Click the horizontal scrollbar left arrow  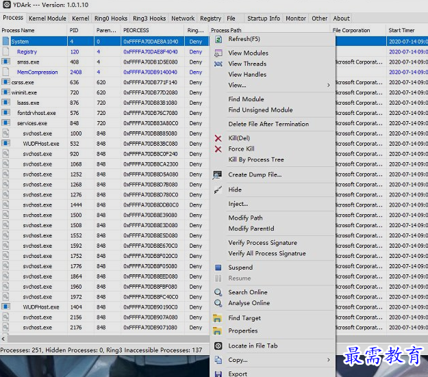(x=3, y=339)
